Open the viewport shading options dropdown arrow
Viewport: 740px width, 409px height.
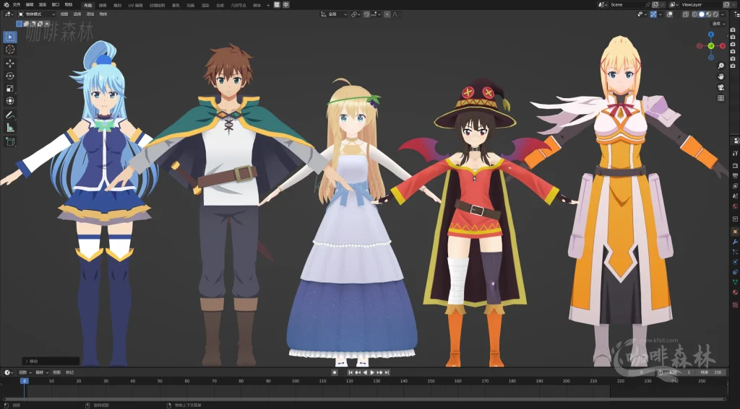tap(723, 14)
